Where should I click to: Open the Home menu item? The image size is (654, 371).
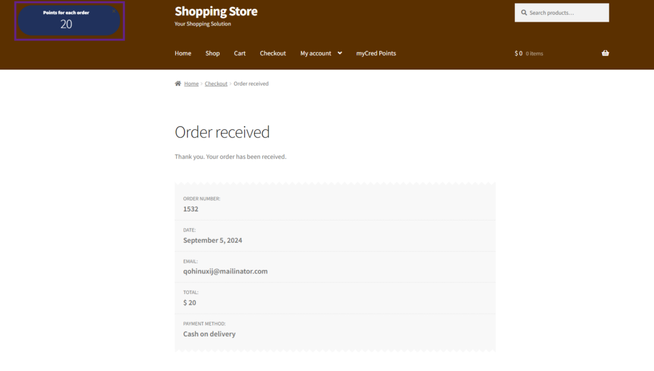click(183, 54)
